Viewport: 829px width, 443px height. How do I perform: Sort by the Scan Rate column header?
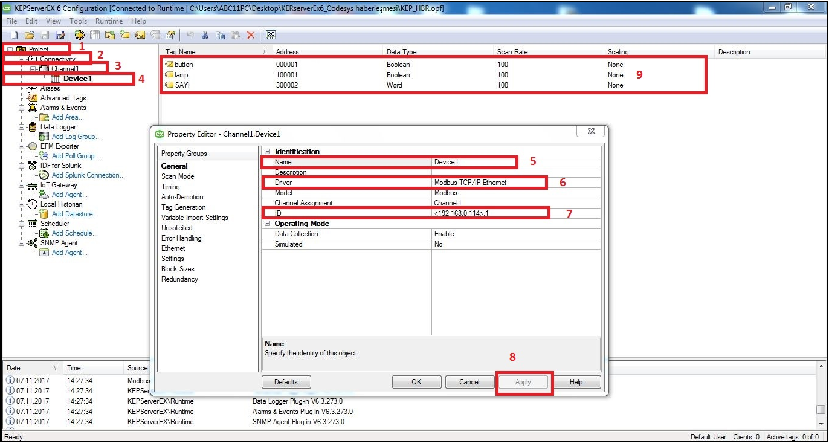[549, 52]
